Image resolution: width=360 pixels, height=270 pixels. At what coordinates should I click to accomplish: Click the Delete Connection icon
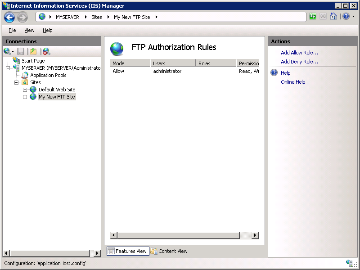tap(46, 51)
